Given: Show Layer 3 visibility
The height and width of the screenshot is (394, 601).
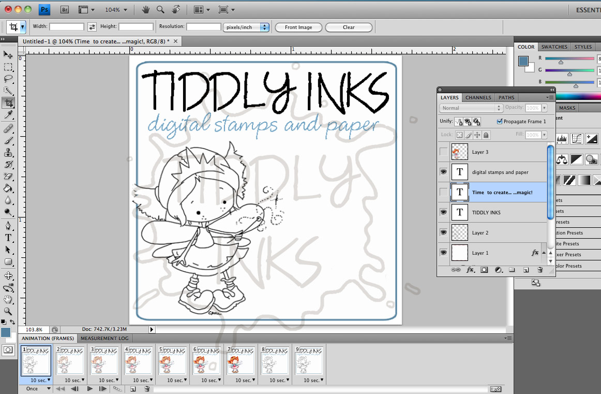Looking at the screenshot, I should (443, 152).
